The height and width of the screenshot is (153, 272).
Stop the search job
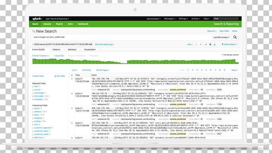(201, 44)
